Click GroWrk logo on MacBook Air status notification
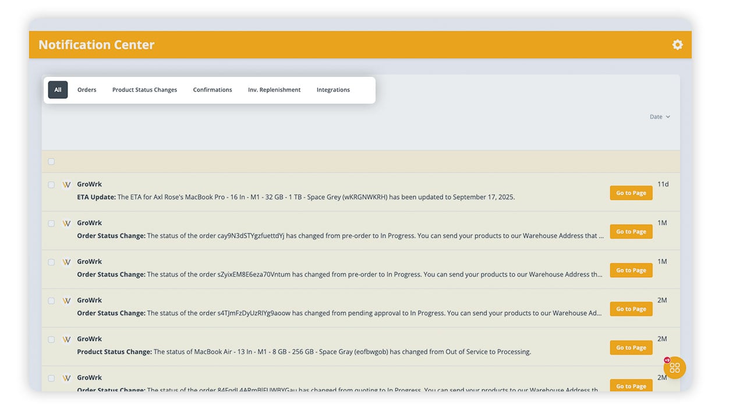This screenshot has width=729, height=410. tap(66, 339)
